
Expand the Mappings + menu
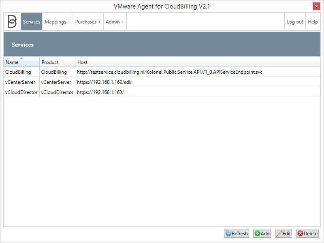[58, 22]
